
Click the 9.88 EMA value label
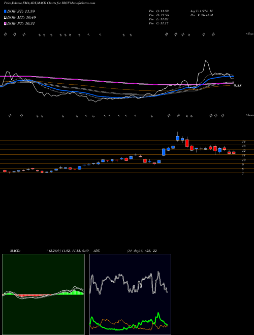click(238, 86)
